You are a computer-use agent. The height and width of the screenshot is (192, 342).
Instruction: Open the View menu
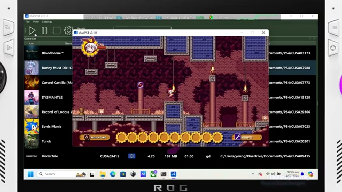pyautogui.click(x=36, y=22)
